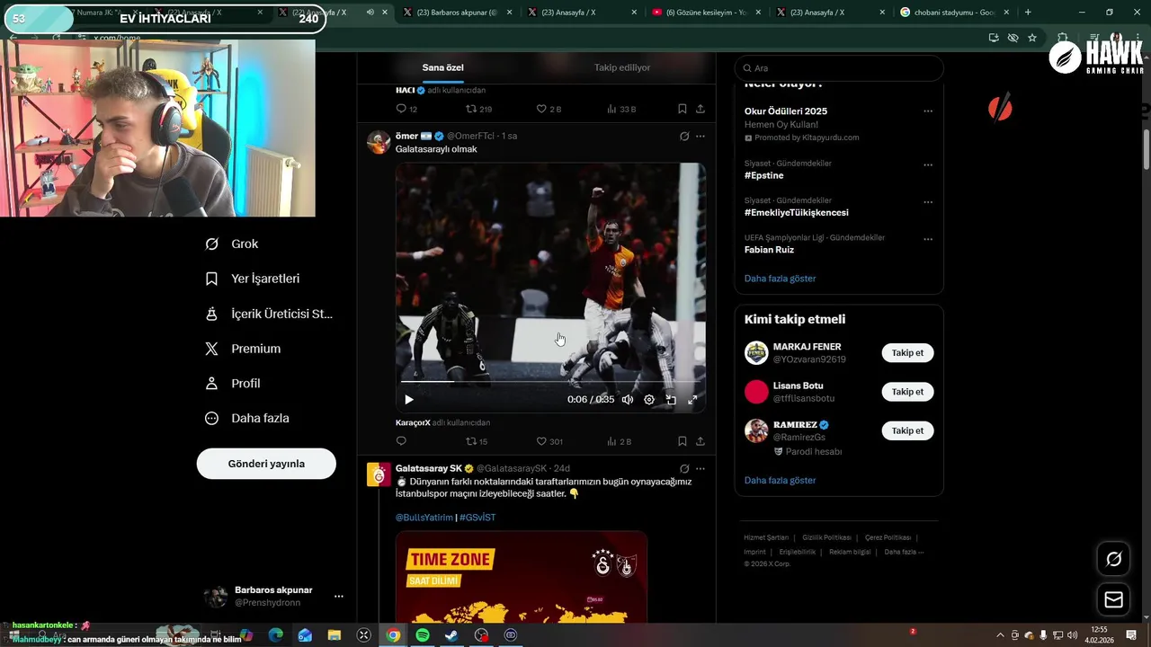Viewport: 1151px width, 647px height.
Task: Bookmark the post with 219 reposts
Action: click(x=682, y=109)
